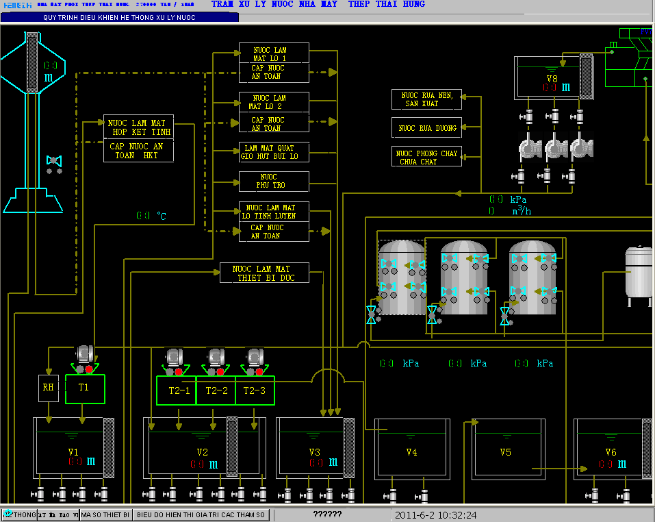Image resolution: width=655 pixels, height=522 pixels.
Task: Click the pump motor above tank T1
Action: coord(84,353)
